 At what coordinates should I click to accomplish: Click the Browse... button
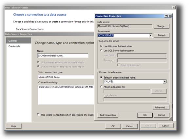point(159,91)
